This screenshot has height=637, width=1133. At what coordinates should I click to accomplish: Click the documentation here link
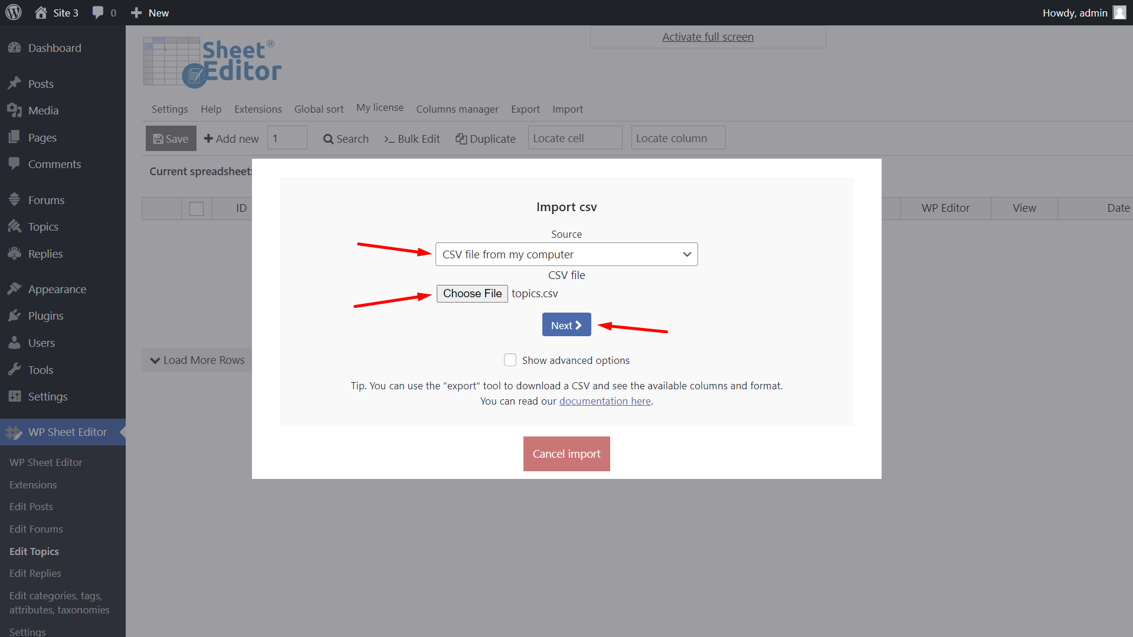coord(605,400)
